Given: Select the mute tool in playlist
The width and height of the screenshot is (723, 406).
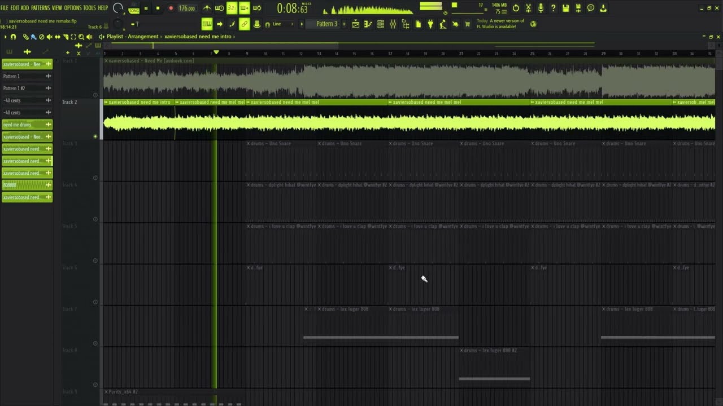Looking at the screenshot, I should coord(49,37).
